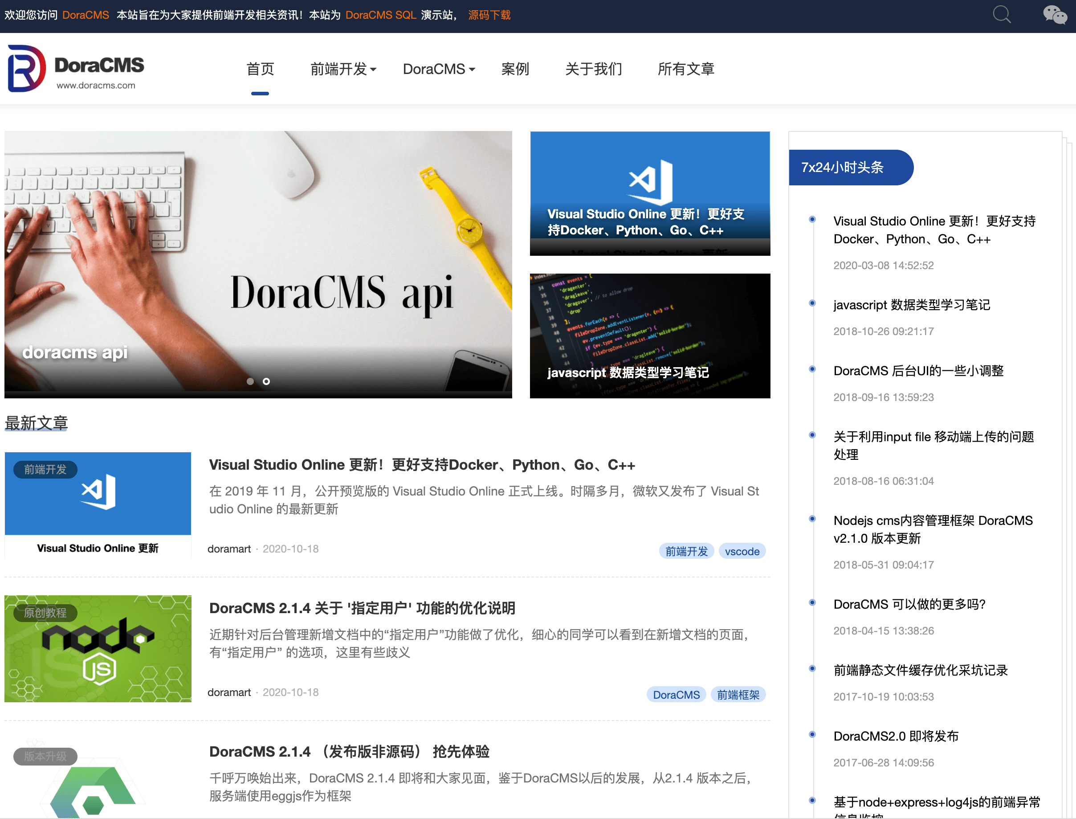Click the 前端开发 badge on first thumbnail
The width and height of the screenshot is (1076, 819).
45,470
